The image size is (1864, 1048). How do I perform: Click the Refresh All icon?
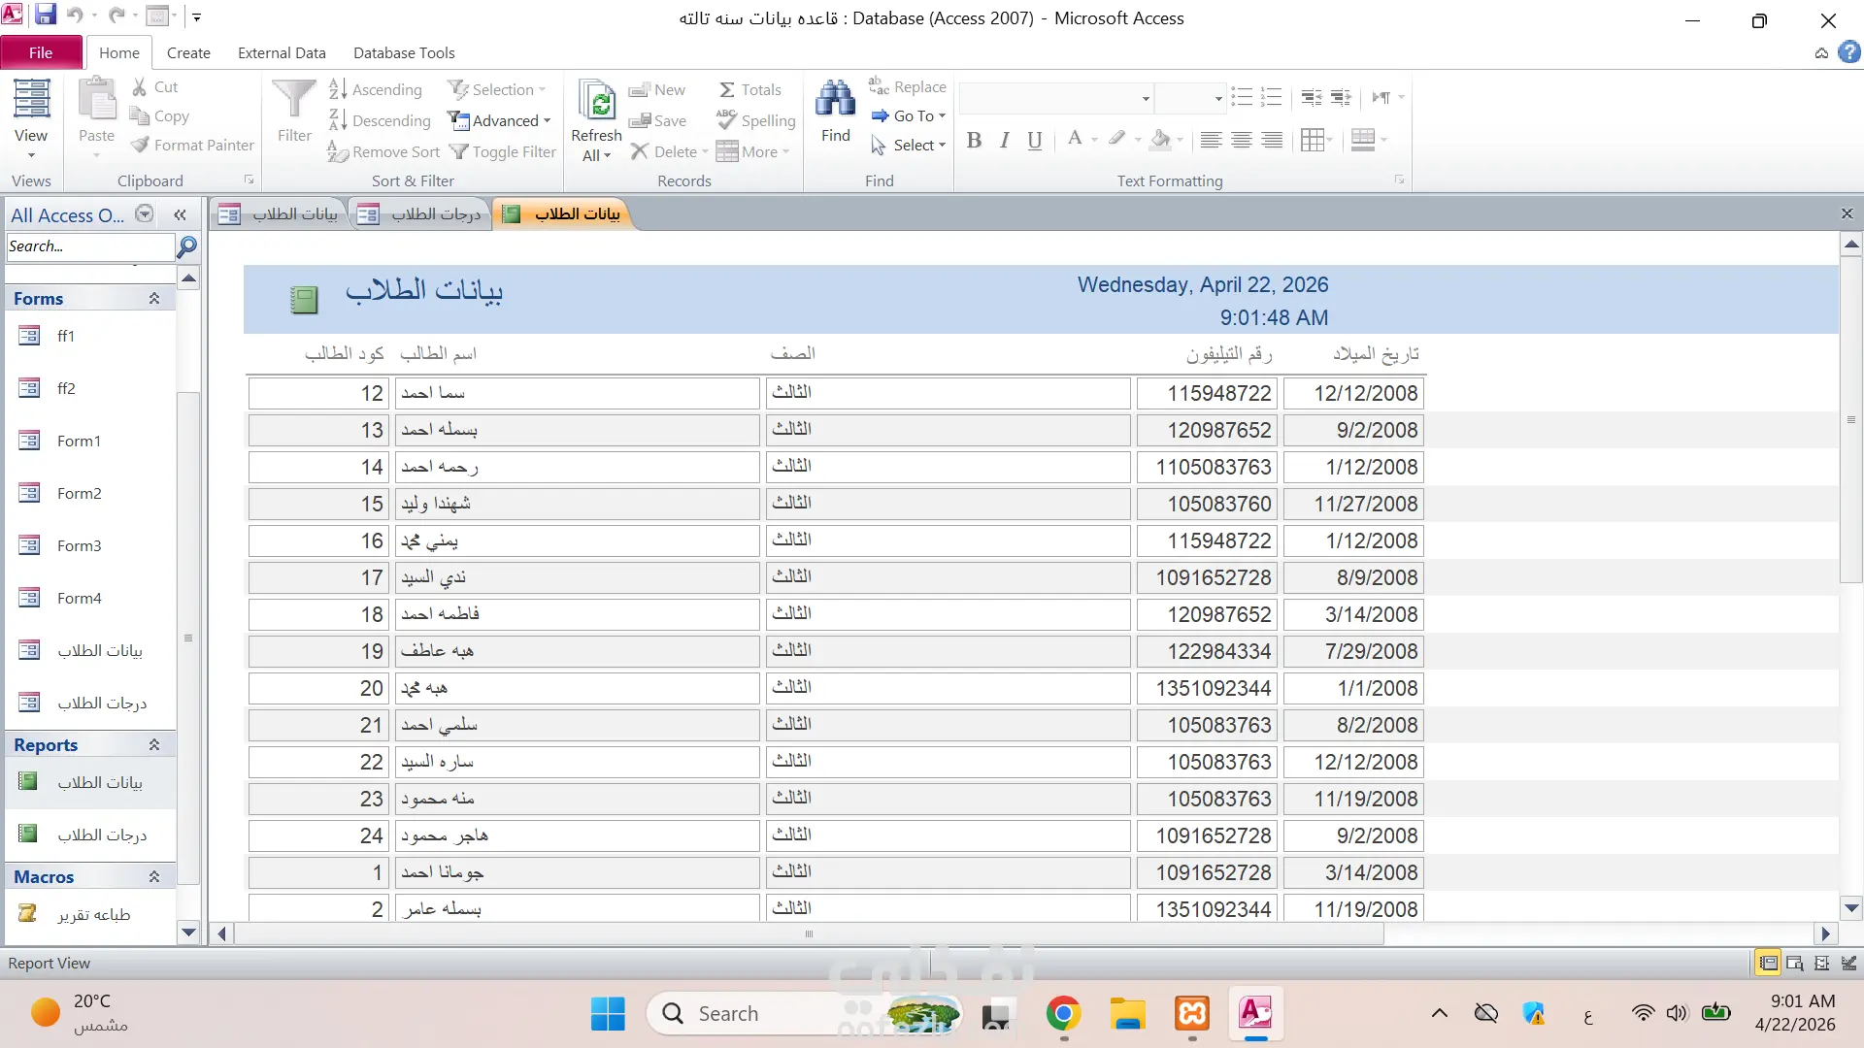coord(596,101)
